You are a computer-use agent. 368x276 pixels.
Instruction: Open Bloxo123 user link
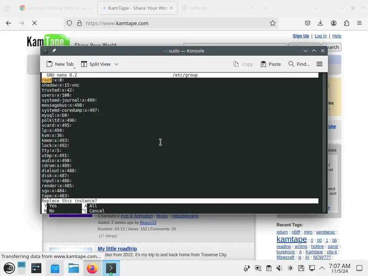click(148, 222)
